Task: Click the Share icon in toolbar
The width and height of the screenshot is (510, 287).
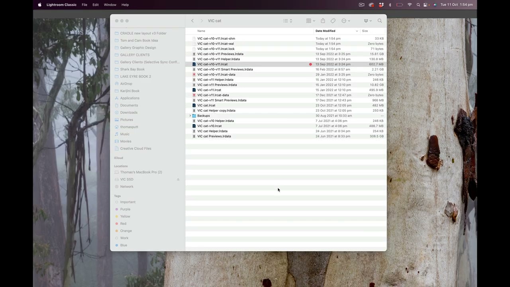Action: pos(323,21)
